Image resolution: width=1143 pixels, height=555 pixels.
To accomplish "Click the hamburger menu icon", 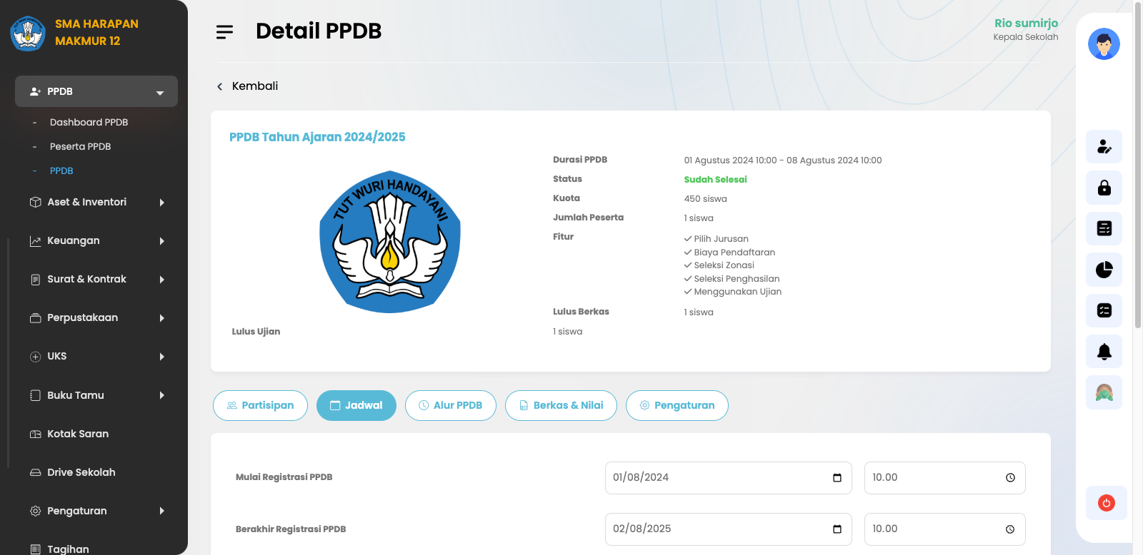I will 224,32.
